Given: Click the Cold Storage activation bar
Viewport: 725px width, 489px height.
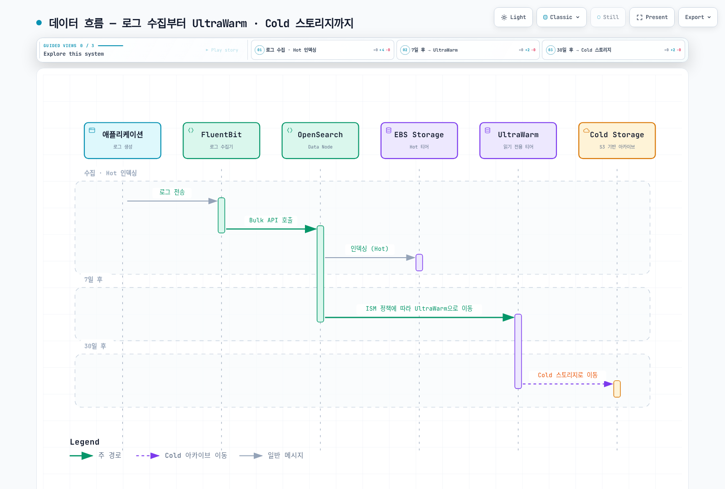Looking at the screenshot, I should point(617,389).
